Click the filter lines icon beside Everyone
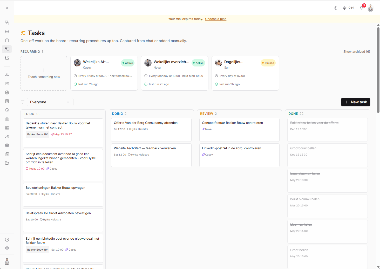The height and width of the screenshot is (269, 380). [x=23, y=102]
